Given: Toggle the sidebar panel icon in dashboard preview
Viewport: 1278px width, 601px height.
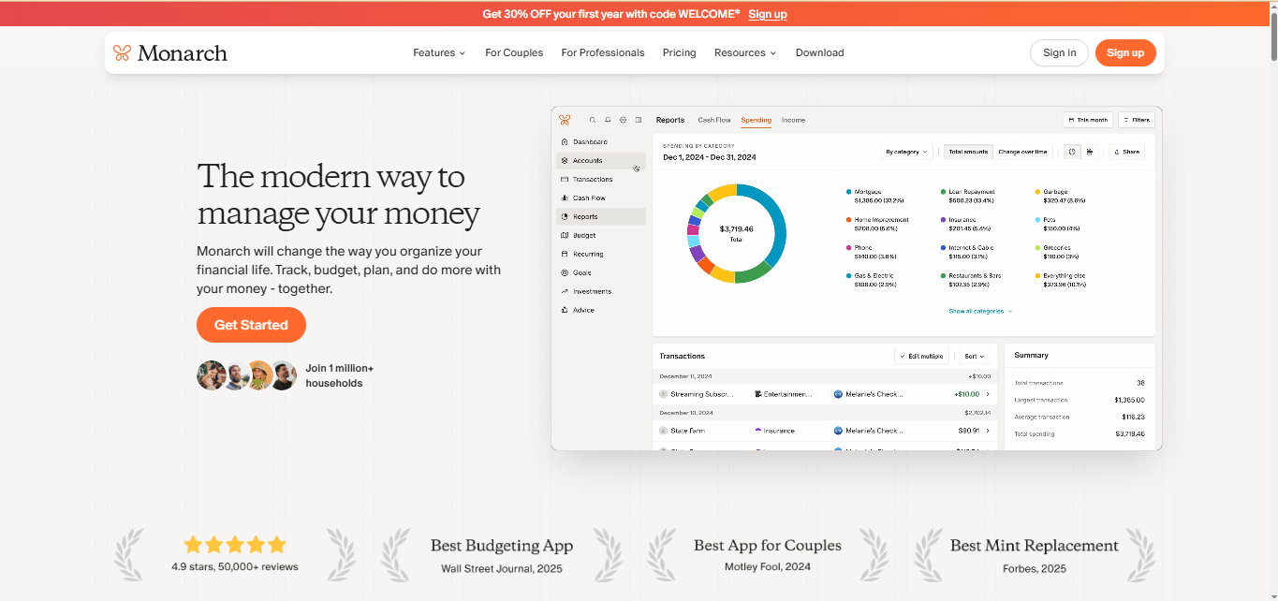Looking at the screenshot, I should point(639,120).
